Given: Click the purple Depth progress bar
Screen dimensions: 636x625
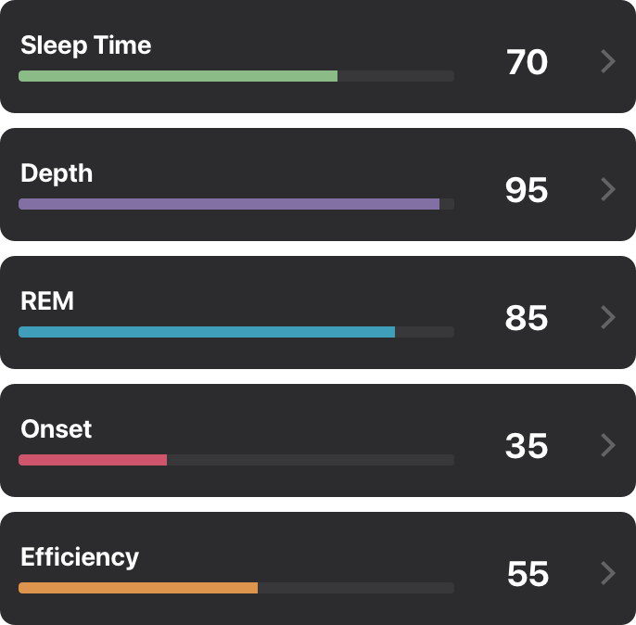Looking at the screenshot, I should coord(229,204).
